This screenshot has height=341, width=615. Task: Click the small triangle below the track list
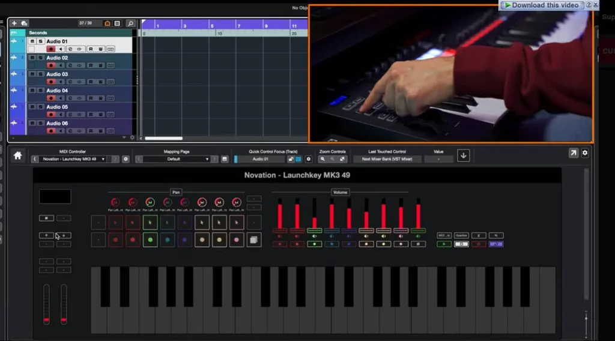click(124, 137)
